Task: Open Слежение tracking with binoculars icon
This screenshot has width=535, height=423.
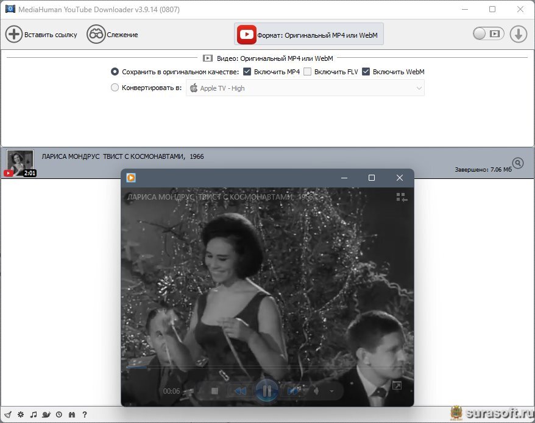Action: pyautogui.click(x=96, y=35)
